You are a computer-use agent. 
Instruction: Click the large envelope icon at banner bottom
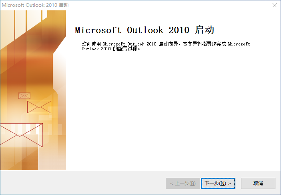(x=21, y=135)
